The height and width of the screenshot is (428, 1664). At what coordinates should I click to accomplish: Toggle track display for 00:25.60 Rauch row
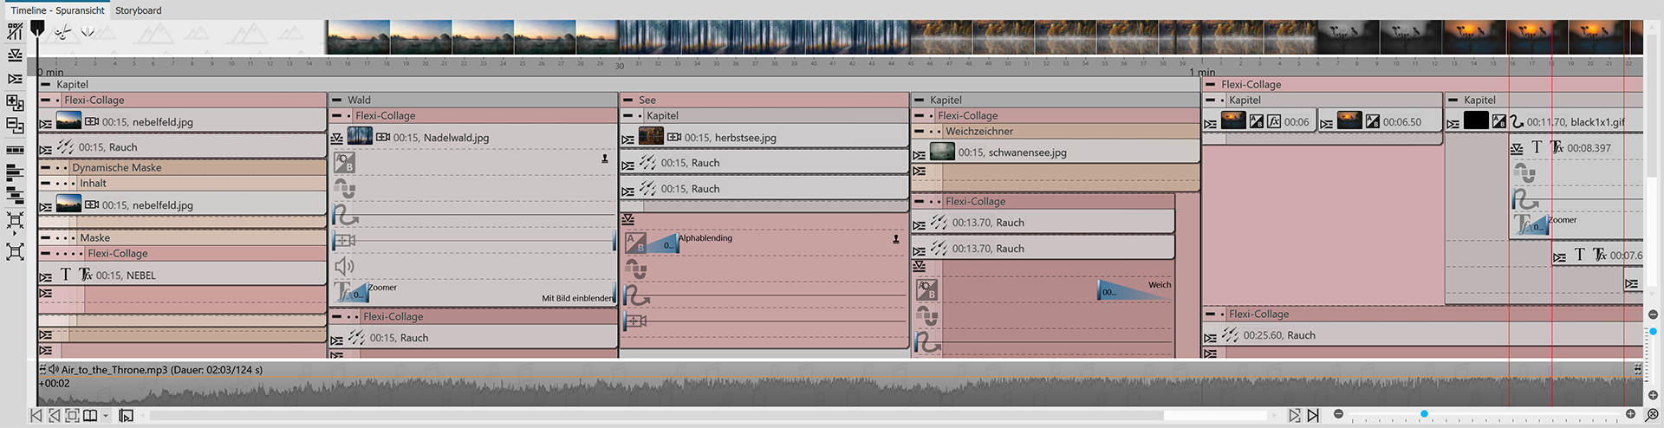point(1211,338)
